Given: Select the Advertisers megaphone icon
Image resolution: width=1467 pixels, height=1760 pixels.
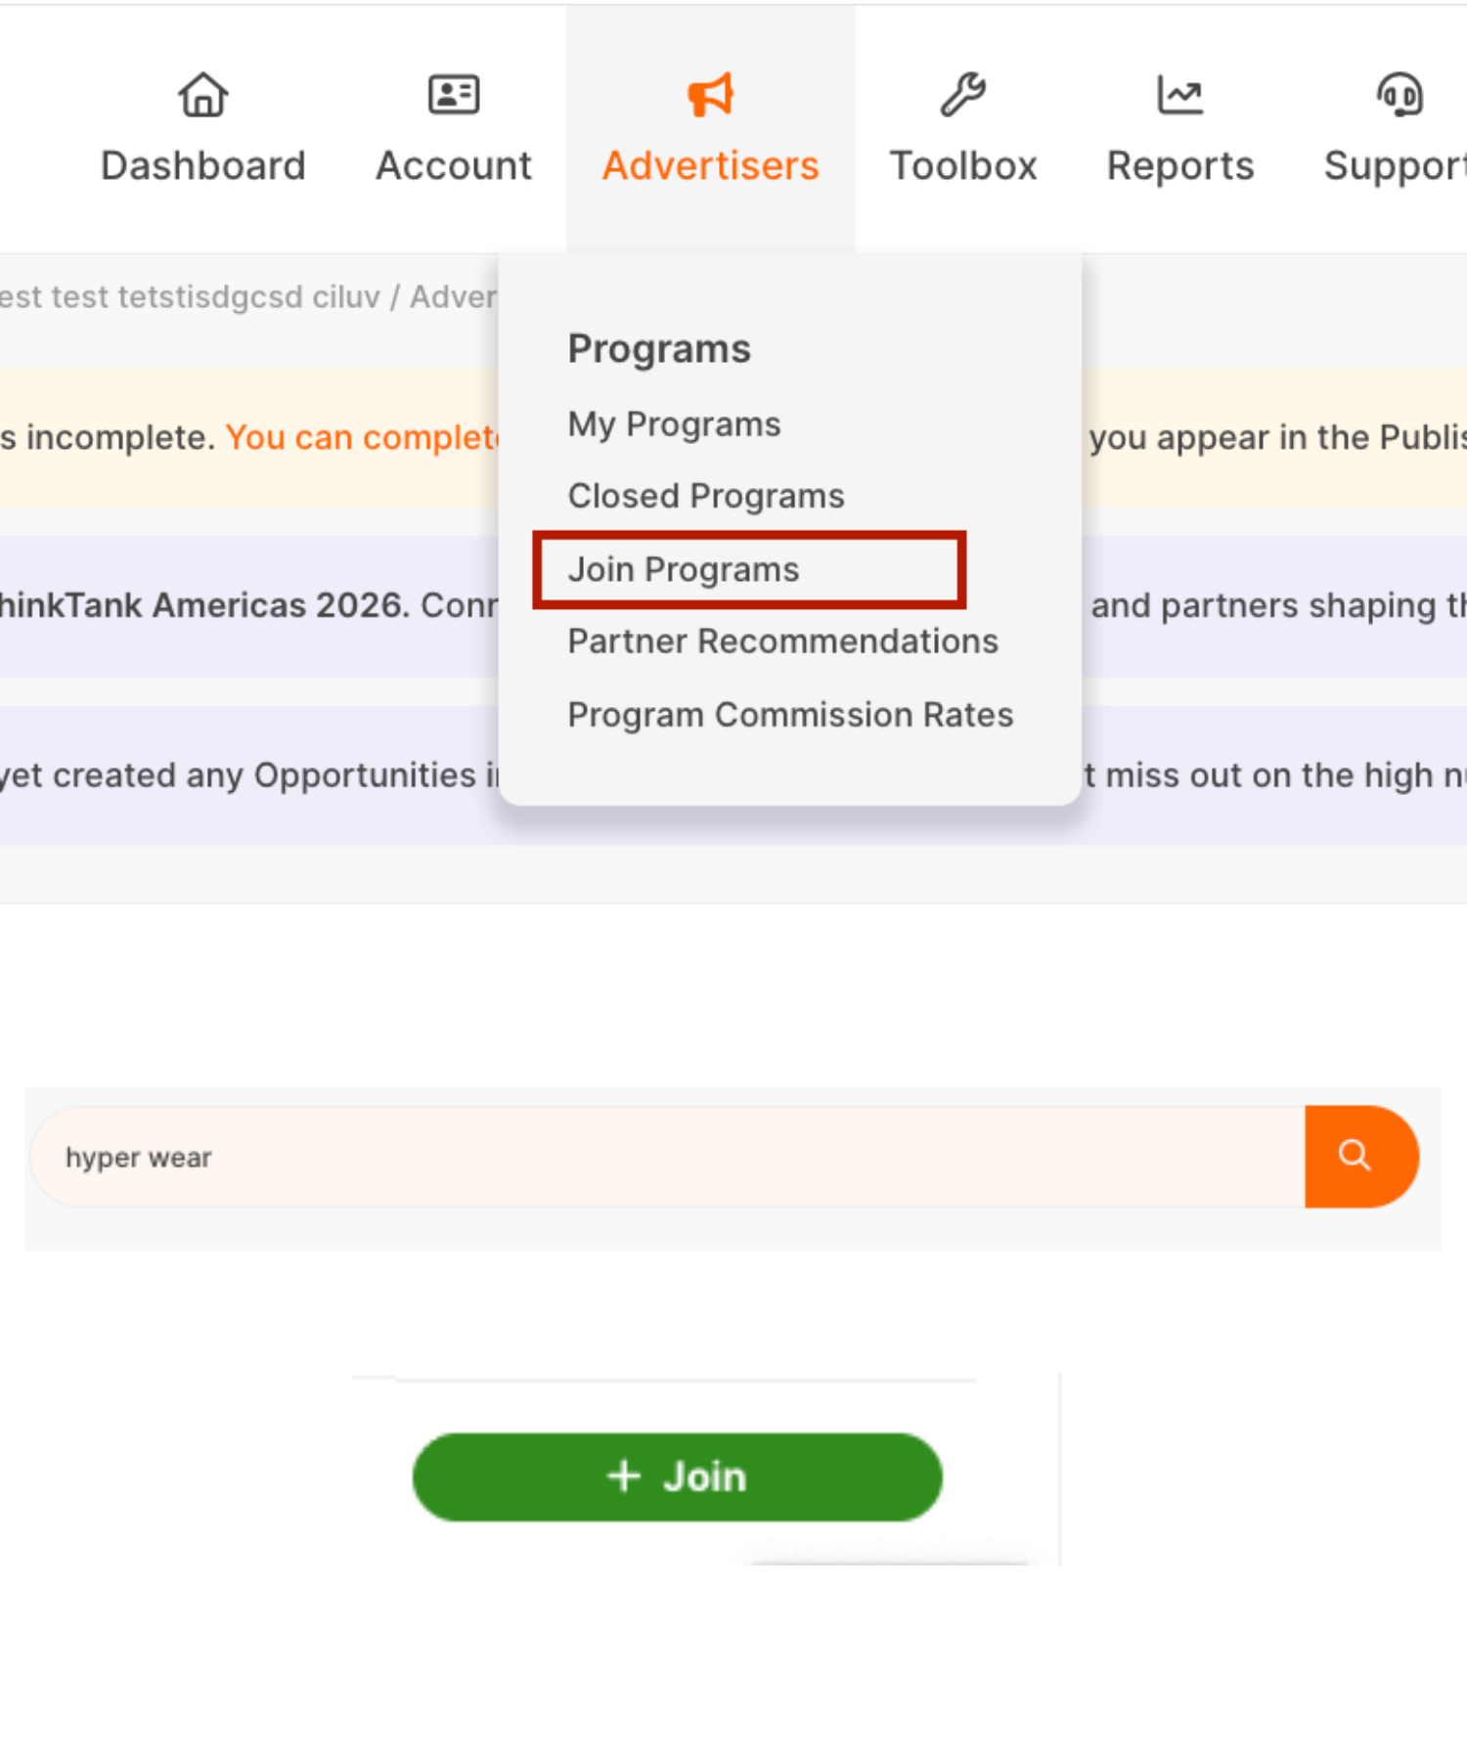Looking at the screenshot, I should click(x=710, y=95).
